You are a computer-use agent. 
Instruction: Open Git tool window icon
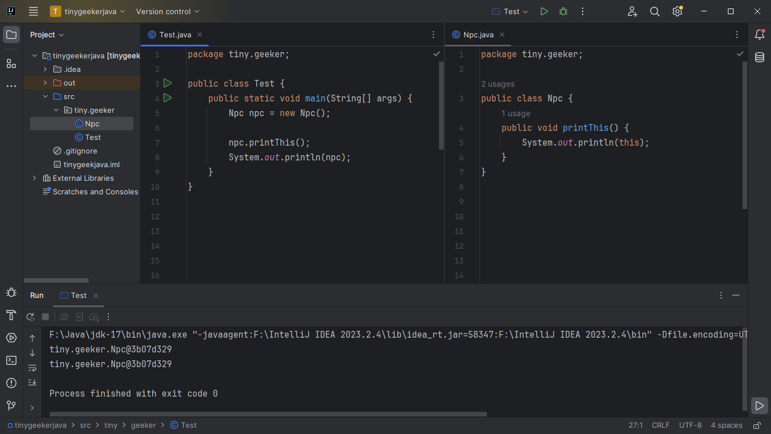(11, 406)
